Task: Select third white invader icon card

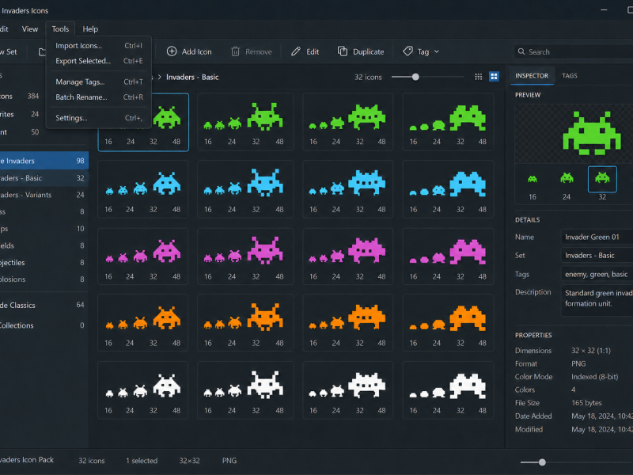Action: click(x=347, y=390)
